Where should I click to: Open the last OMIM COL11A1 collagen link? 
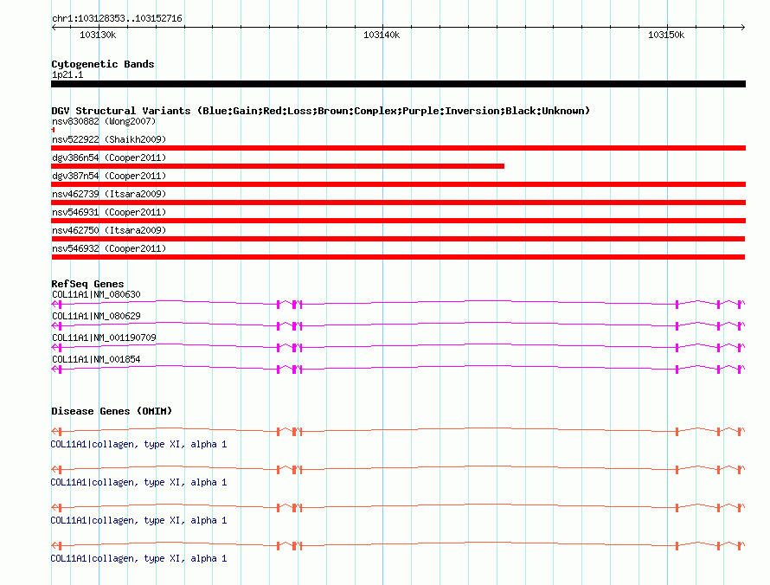138,558
